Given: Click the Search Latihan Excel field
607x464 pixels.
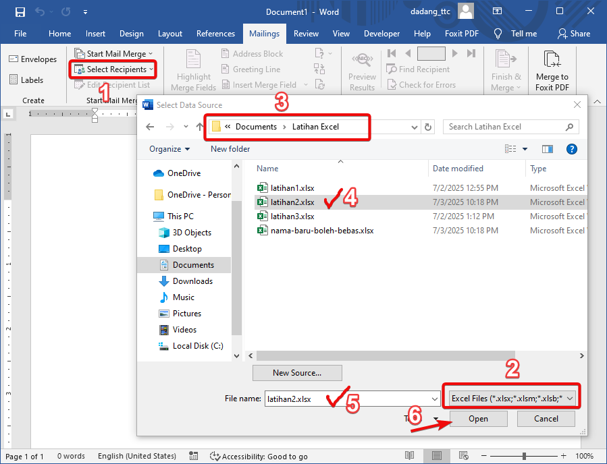Looking at the screenshot, I should [x=510, y=127].
